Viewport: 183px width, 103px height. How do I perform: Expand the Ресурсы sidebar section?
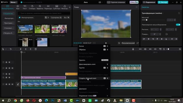[8, 33]
